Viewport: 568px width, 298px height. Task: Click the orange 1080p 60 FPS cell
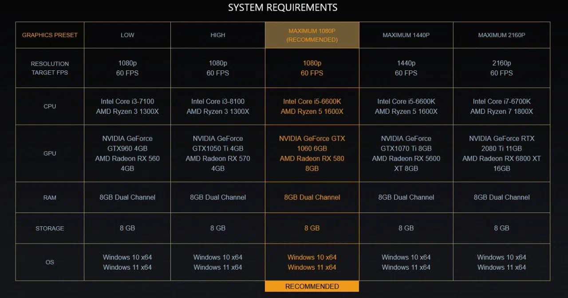click(x=312, y=68)
